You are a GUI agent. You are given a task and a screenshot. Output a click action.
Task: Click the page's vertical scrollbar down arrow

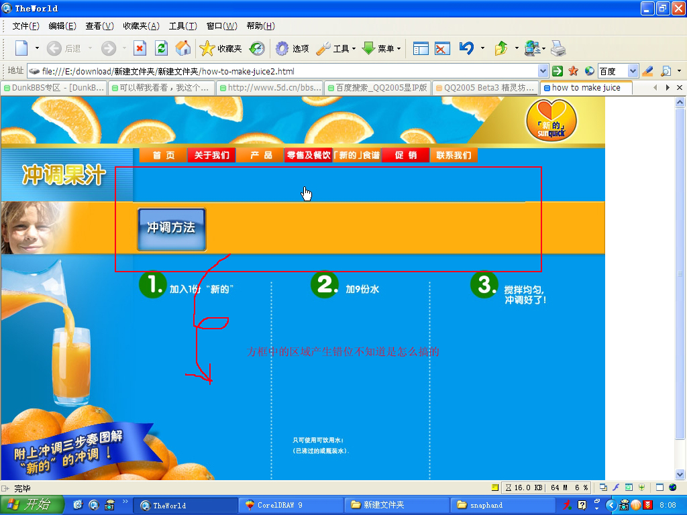pyautogui.click(x=680, y=474)
